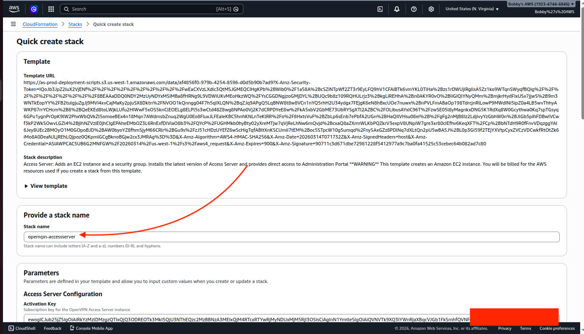Viewport: 584px width, 334px height.
Task: Open the help question mark icon
Action: tap(414, 9)
